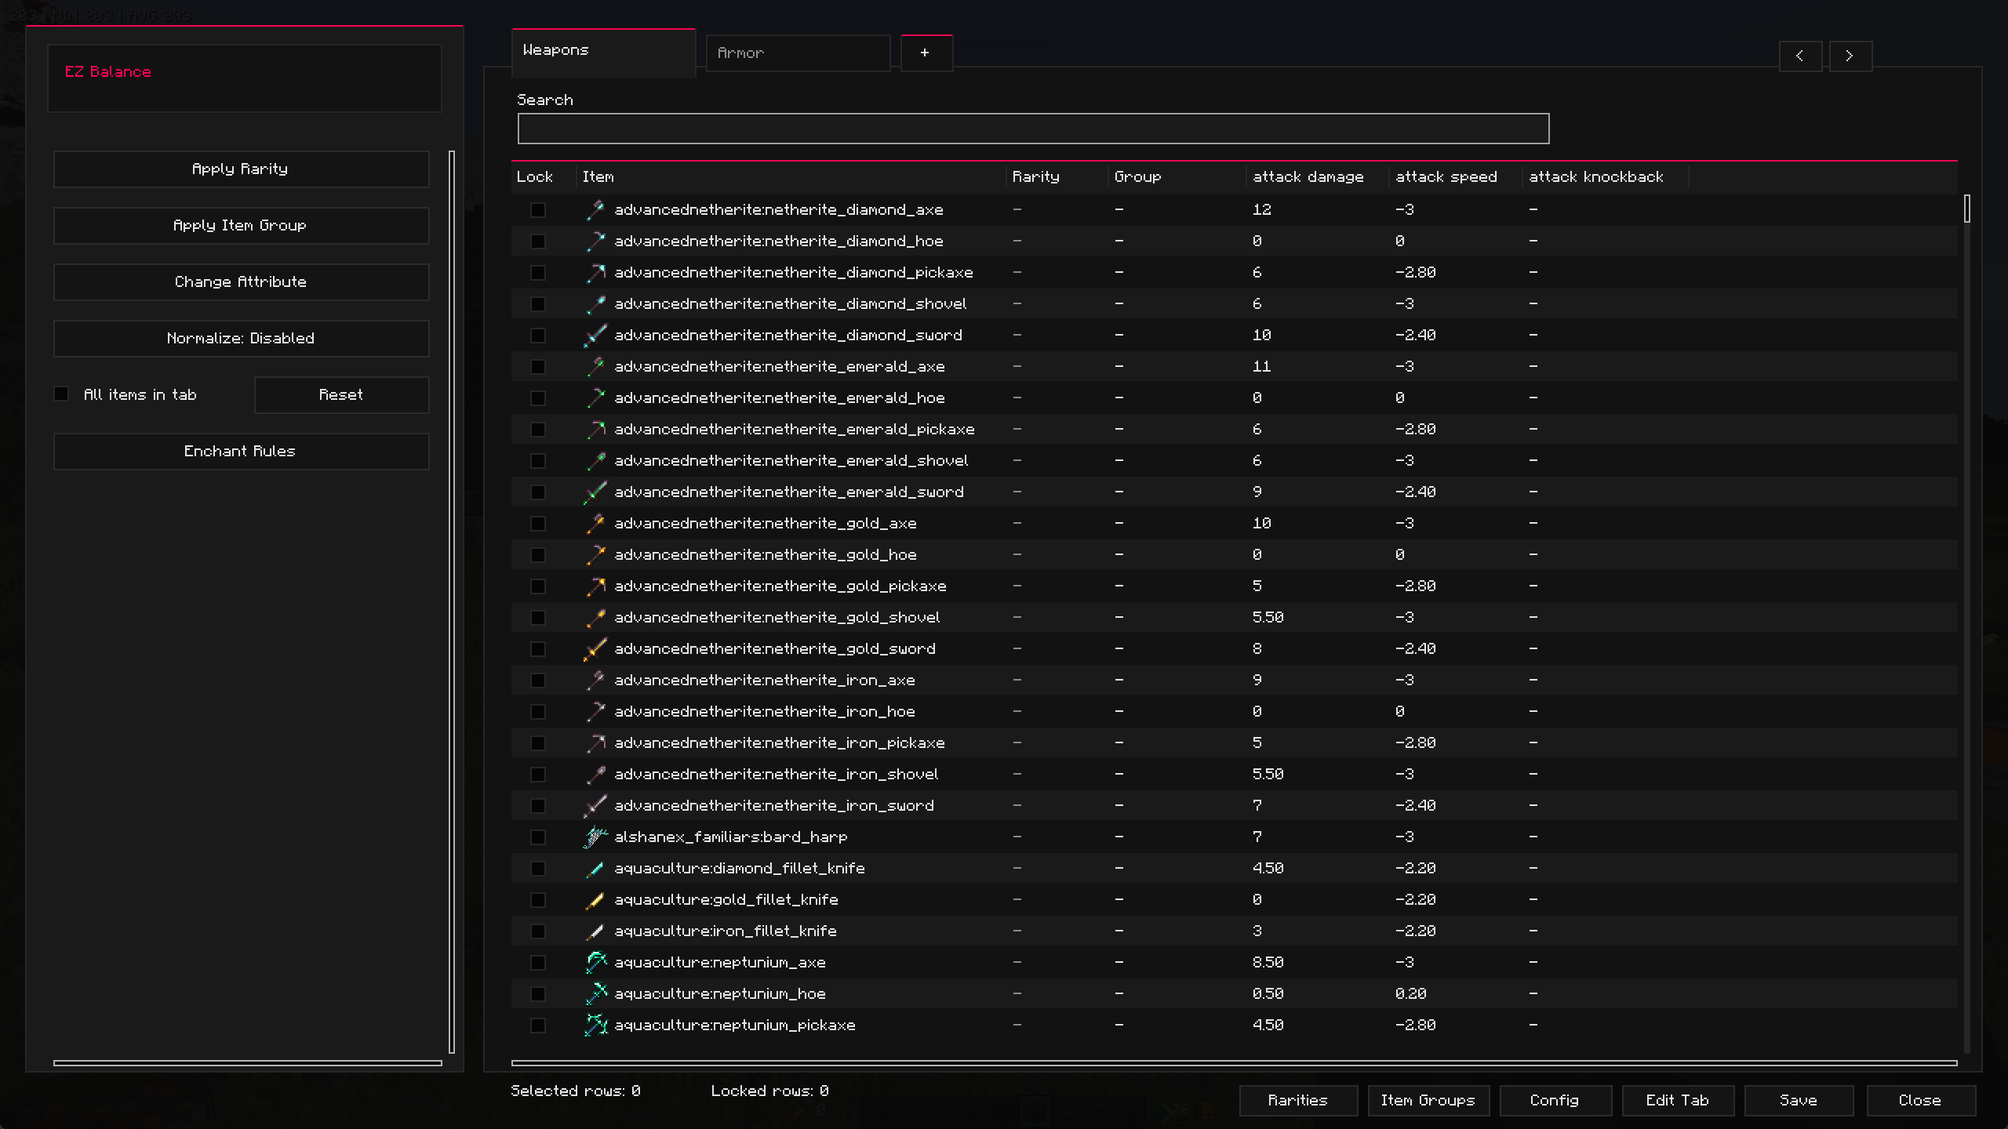Click attack damage value 12 for netherite_diamond_axe

click(1261, 209)
